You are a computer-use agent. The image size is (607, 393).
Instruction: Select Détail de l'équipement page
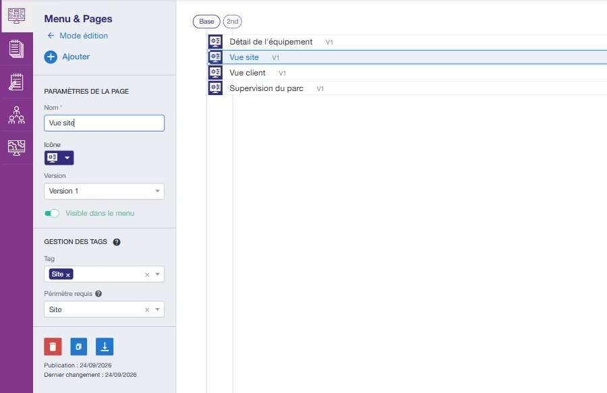[270, 42]
